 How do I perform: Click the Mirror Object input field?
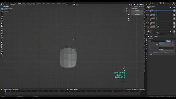click(x=166, y=48)
